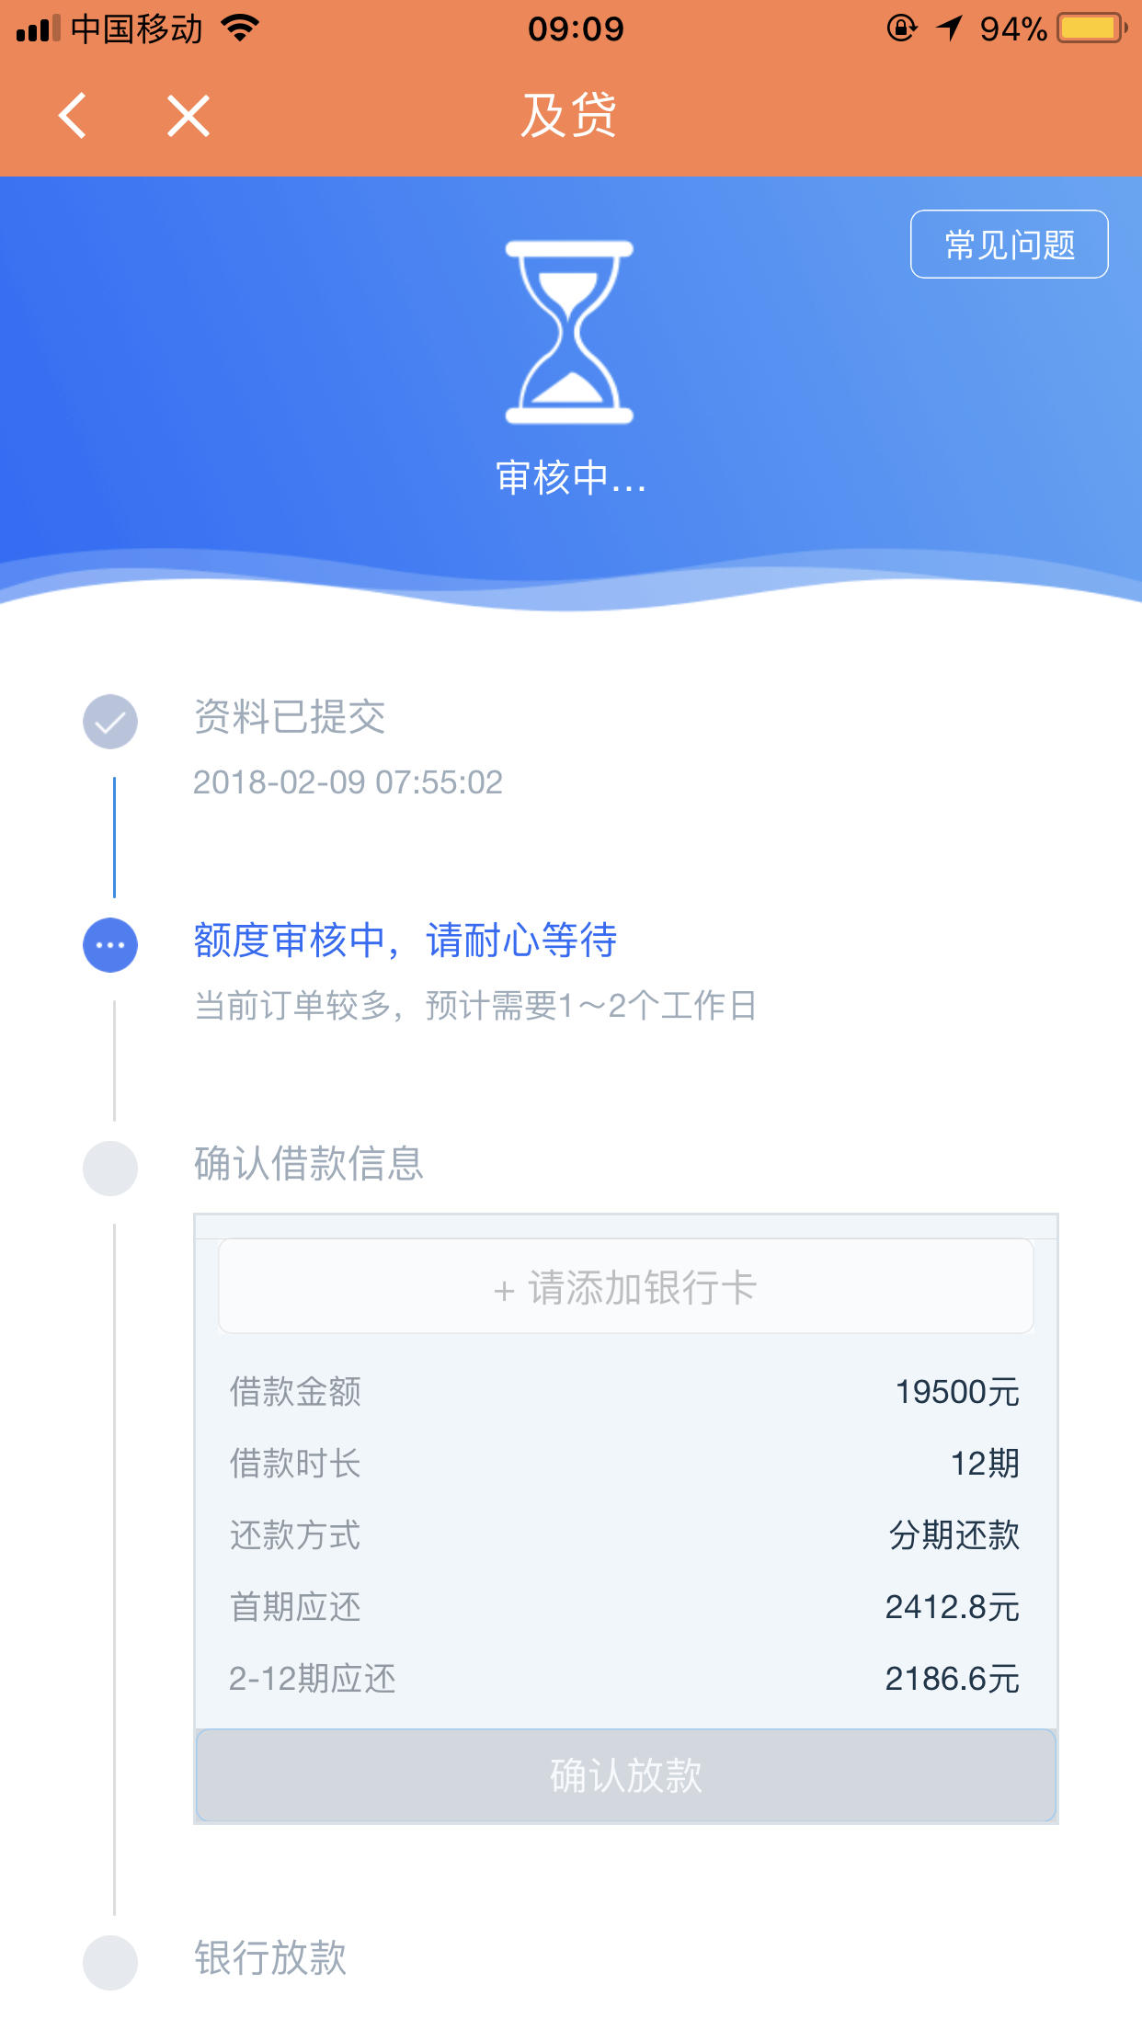
Task: Open the 常见问题 FAQ button
Action: pos(1009,245)
